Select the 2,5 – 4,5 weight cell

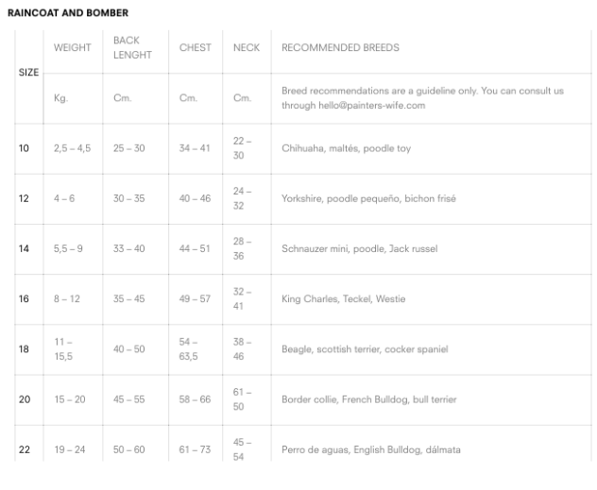(x=72, y=148)
